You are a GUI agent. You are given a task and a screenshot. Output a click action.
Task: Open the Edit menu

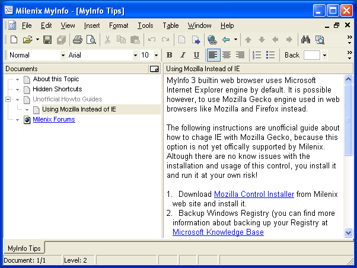(x=46, y=25)
